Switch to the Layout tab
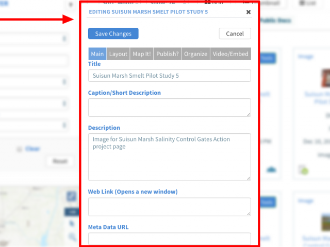The image size is (330, 247). [x=118, y=54]
